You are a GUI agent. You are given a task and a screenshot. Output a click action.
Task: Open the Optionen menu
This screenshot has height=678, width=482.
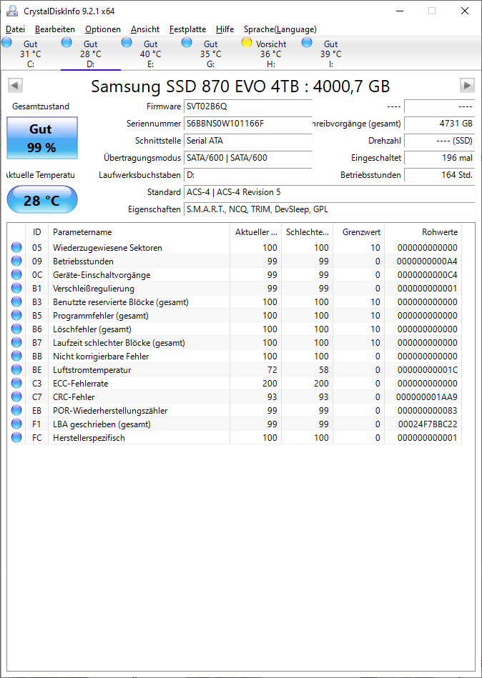103,29
